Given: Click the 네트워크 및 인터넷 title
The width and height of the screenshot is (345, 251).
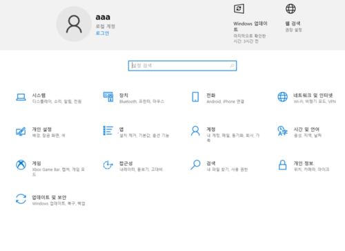Looking at the screenshot, I should click(x=313, y=95).
